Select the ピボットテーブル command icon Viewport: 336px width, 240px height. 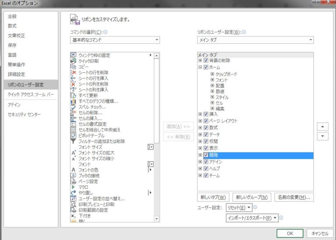coord(73,135)
